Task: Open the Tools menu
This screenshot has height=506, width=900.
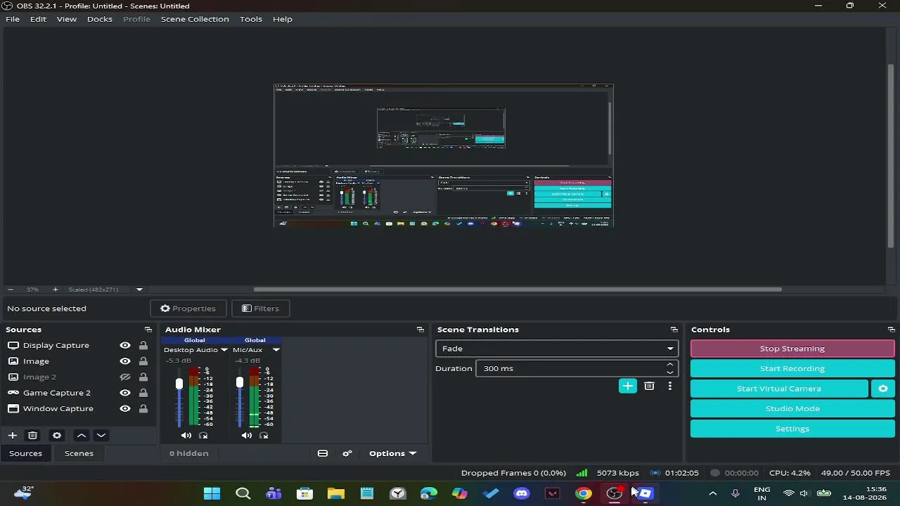Action: (x=251, y=19)
